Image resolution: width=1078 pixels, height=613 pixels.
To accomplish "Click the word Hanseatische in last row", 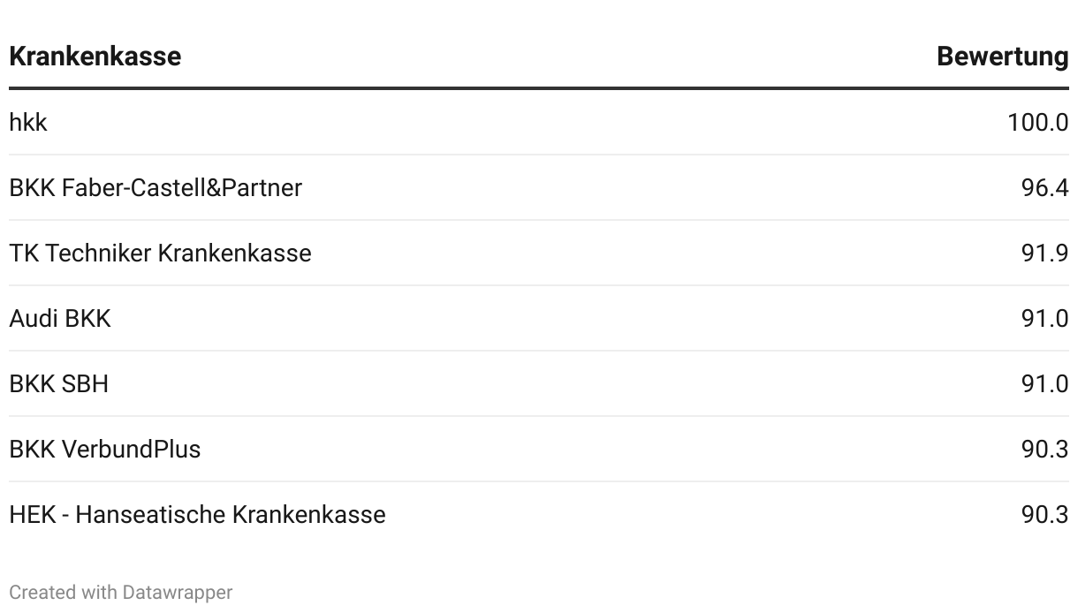I will [x=150, y=515].
